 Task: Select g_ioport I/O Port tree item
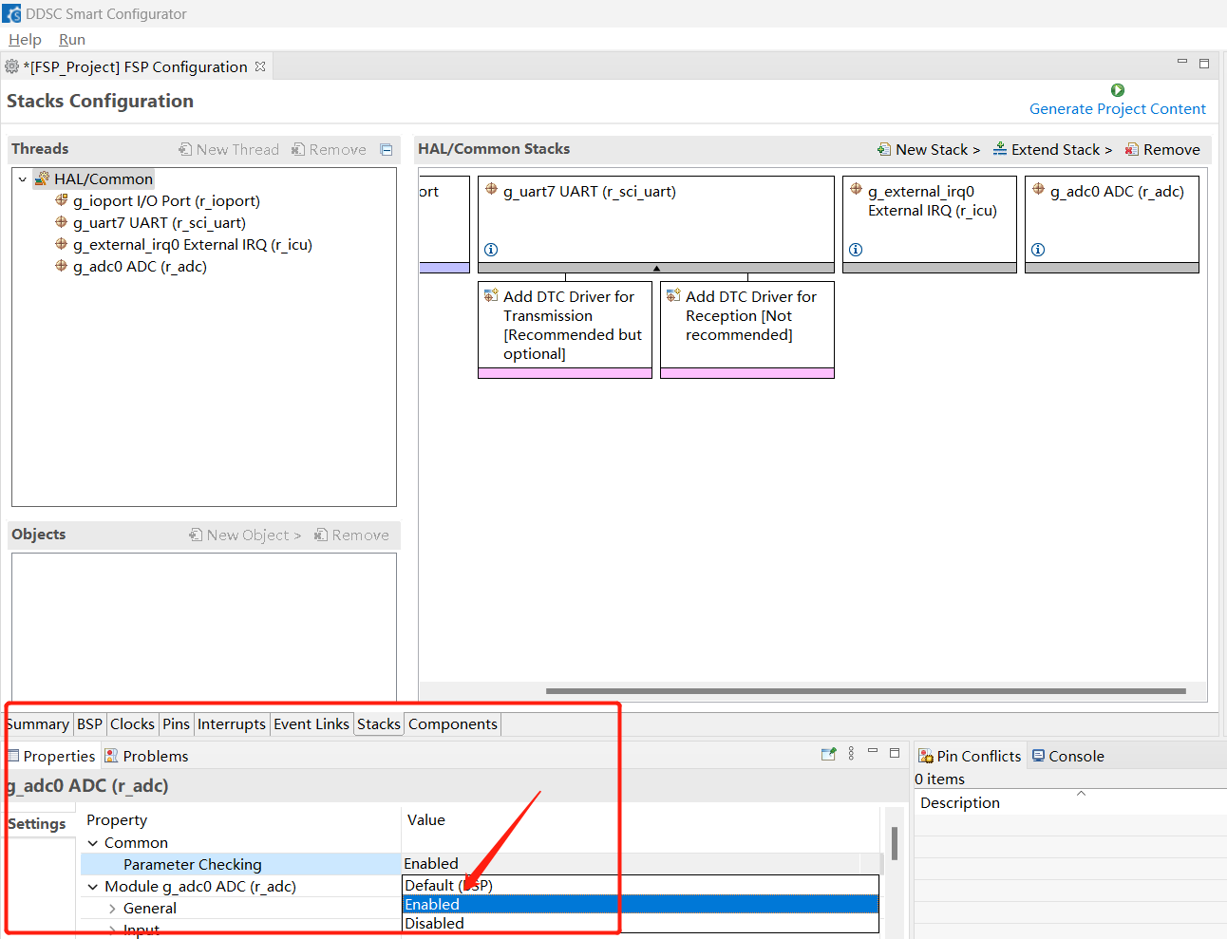point(157,200)
